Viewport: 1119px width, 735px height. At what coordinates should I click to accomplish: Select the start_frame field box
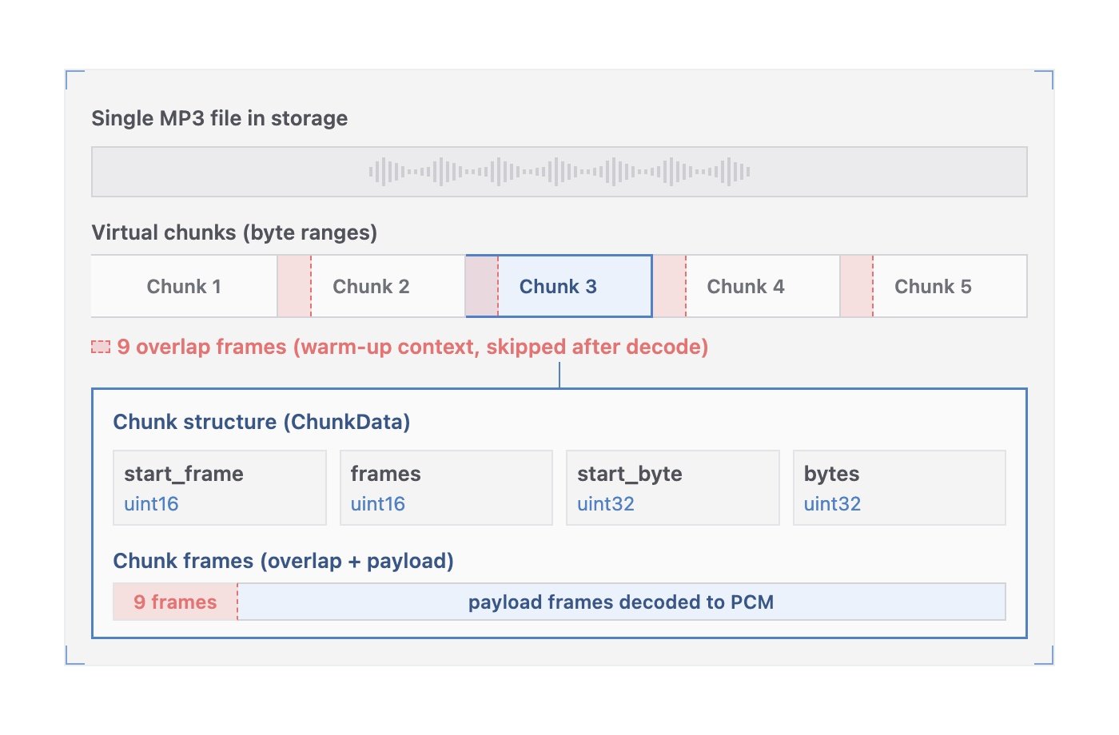point(220,487)
